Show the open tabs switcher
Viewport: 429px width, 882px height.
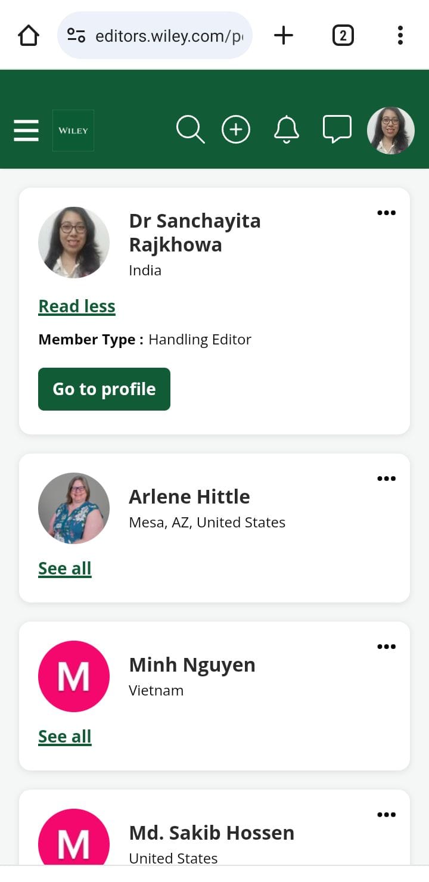tap(343, 36)
